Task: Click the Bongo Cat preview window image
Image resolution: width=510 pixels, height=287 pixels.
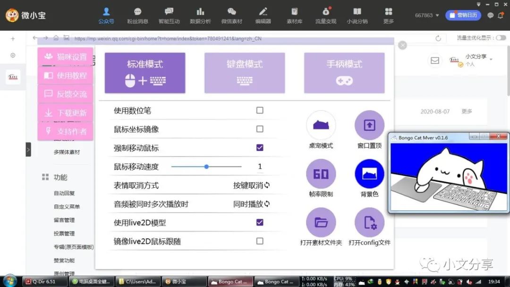Action: tap(449, 177)
